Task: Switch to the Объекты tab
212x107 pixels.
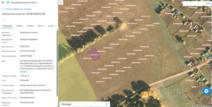Action: point(30,26)
